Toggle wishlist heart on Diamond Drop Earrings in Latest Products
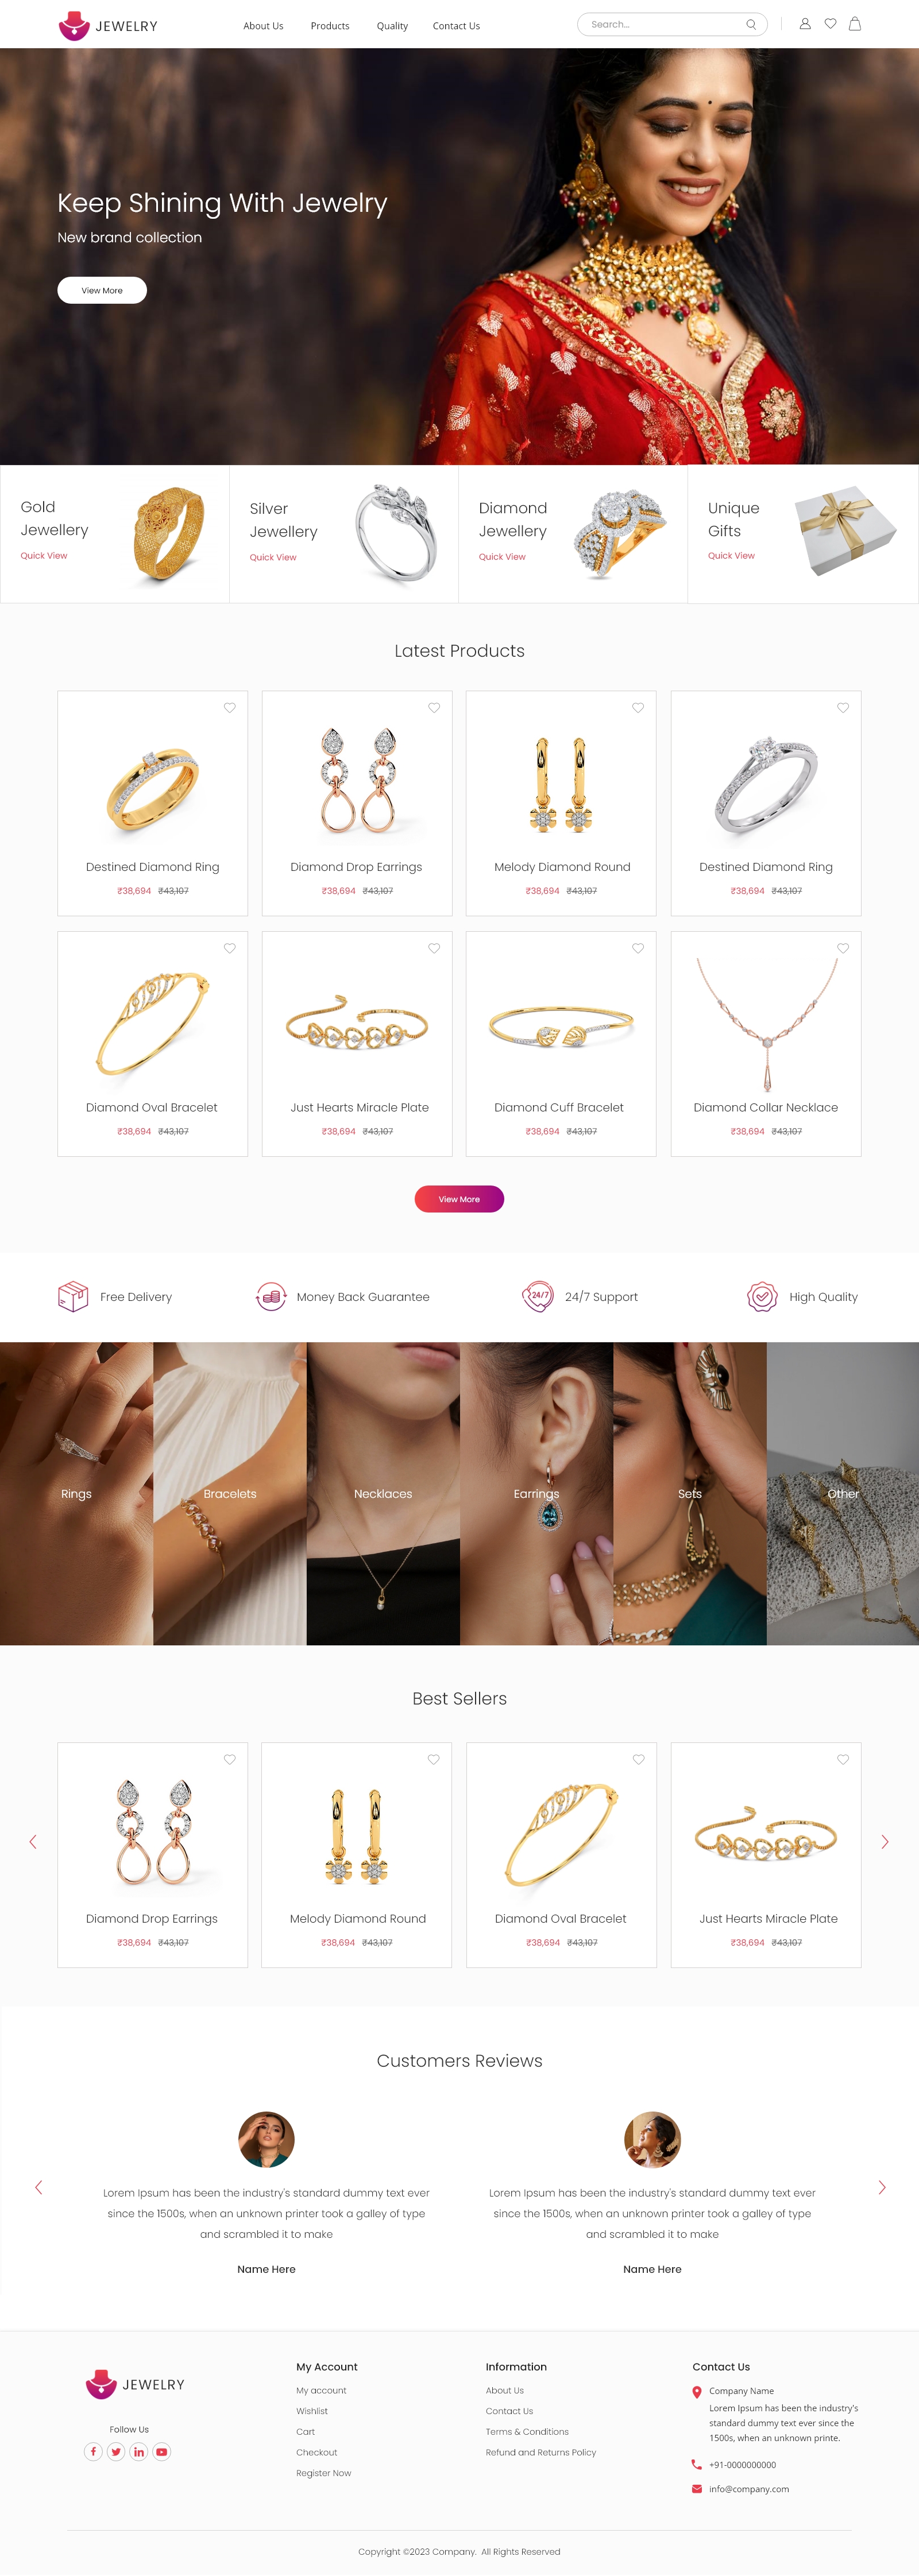This screenshot has height=2576, width=919. 434,708
